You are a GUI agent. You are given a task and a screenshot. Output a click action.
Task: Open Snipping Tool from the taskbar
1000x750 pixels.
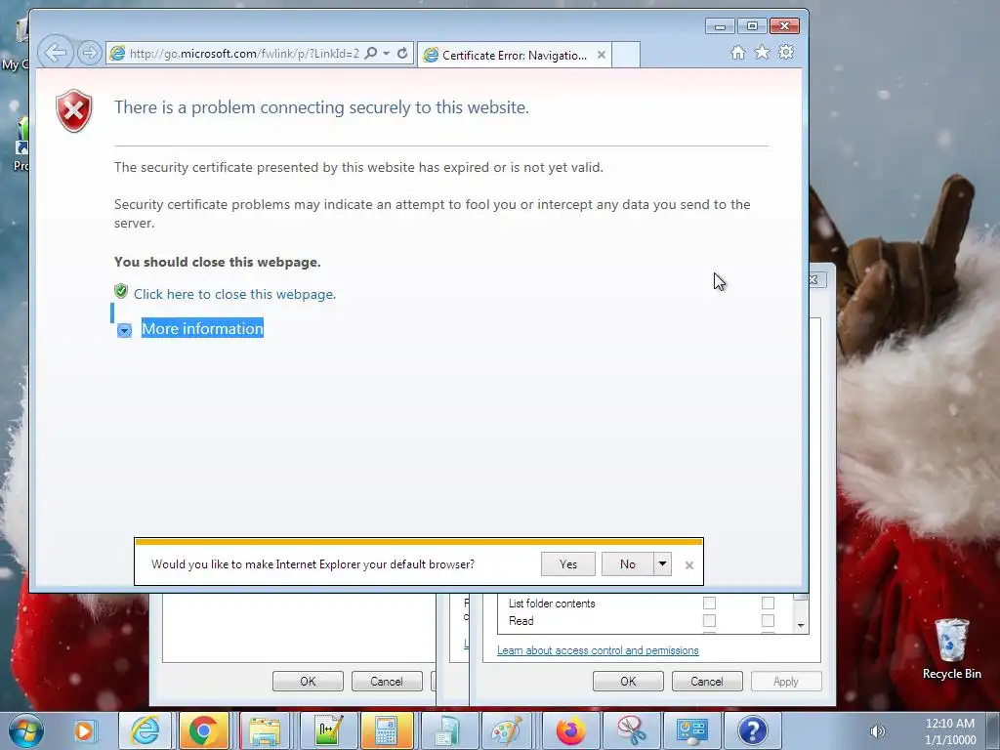click(x=631, y=730)
